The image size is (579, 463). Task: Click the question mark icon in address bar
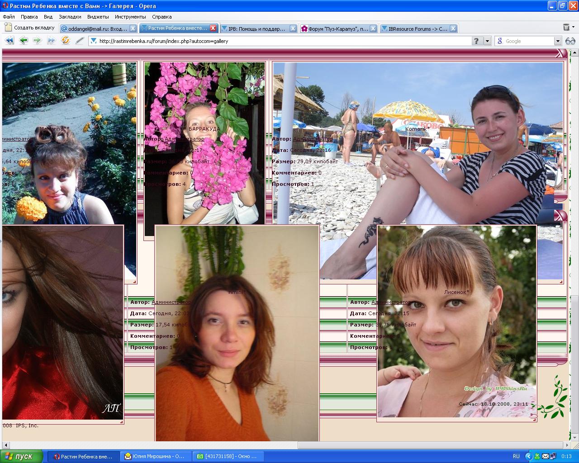(x=477, y=41)
